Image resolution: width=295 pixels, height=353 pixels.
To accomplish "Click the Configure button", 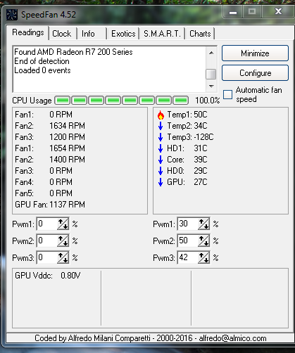I will [255, 73].
